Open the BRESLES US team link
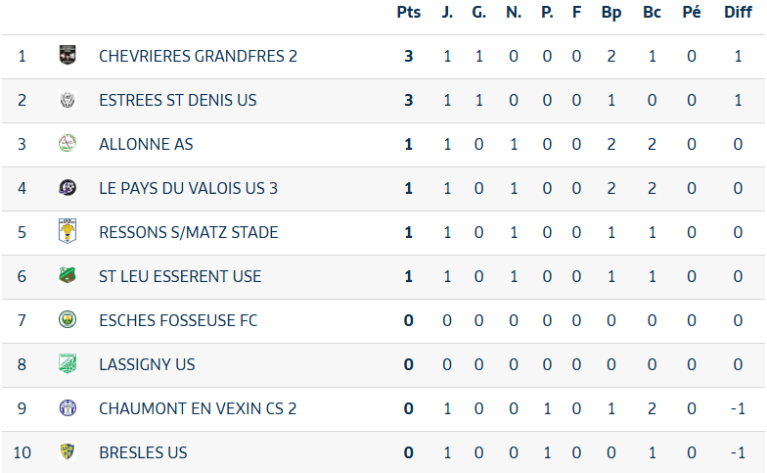767x473 pixels. click(x=143, y=452)
